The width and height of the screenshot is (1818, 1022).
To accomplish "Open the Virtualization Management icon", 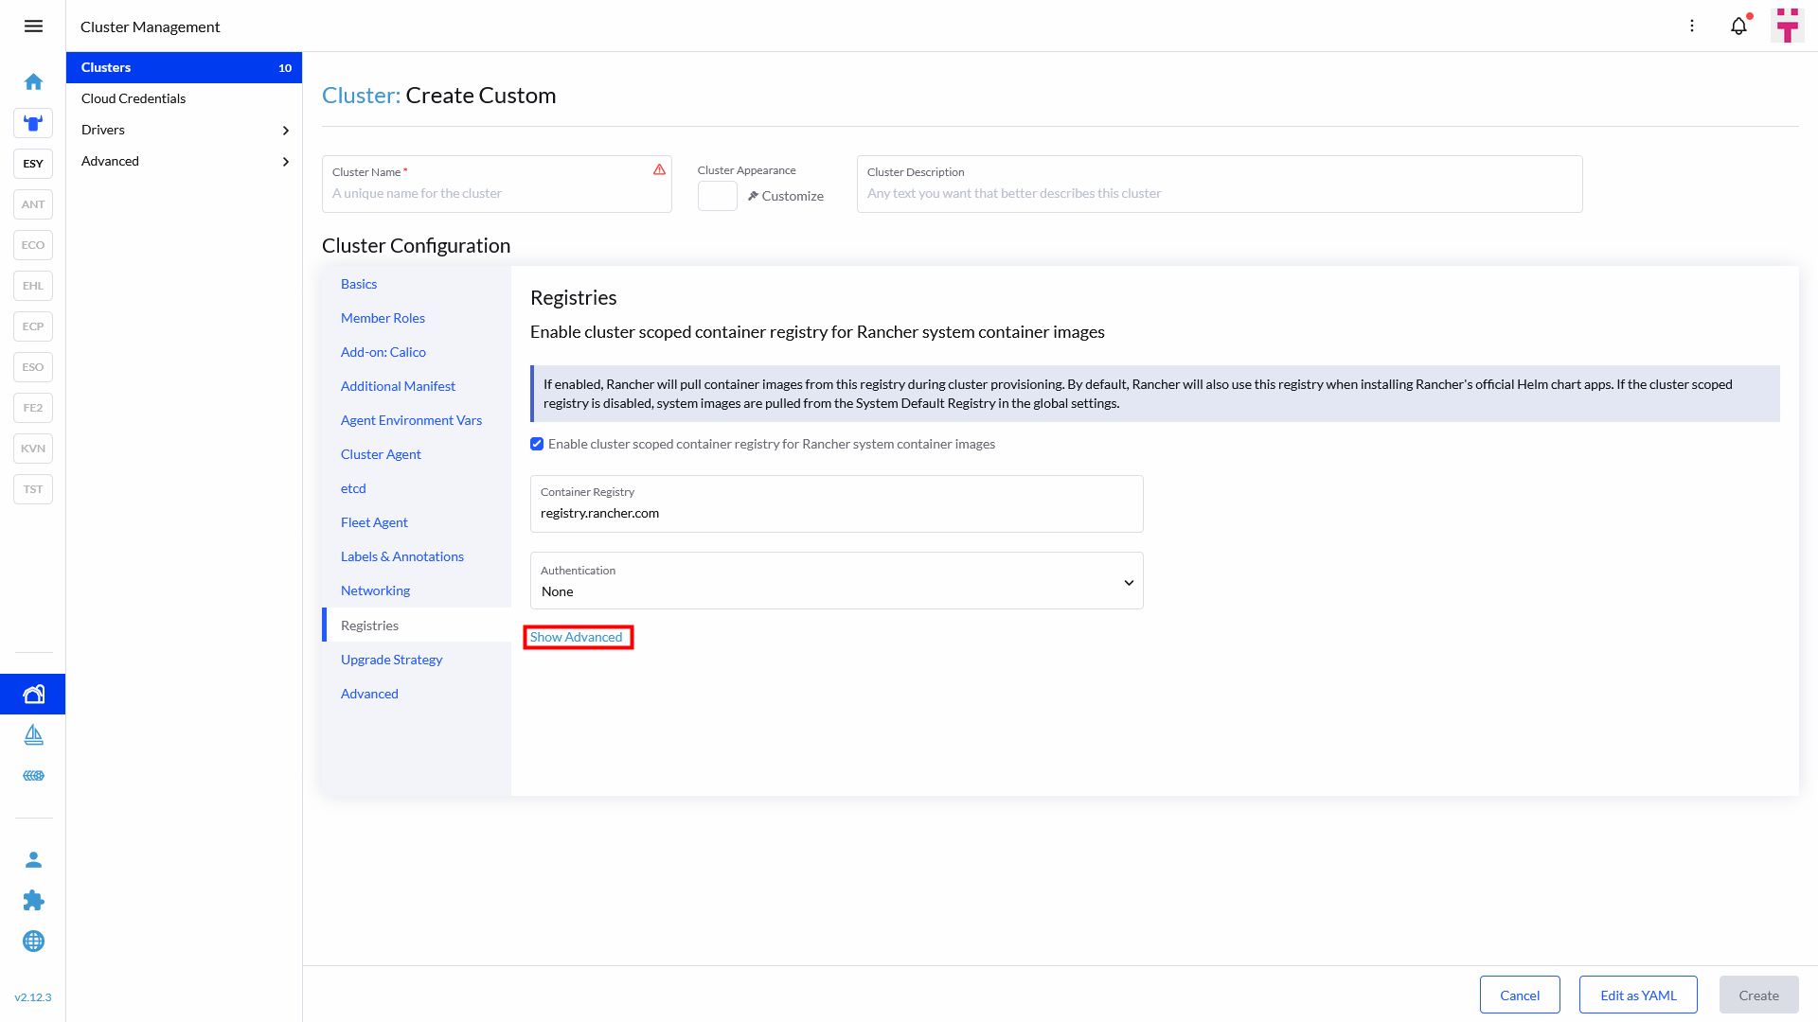I will [33, 776].
